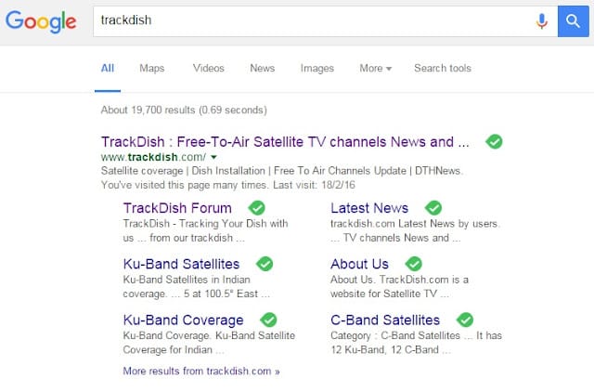The image size is (594, 392).
Task: Click green checkmark beside main TrackDish result
Action: pos(495,141)
